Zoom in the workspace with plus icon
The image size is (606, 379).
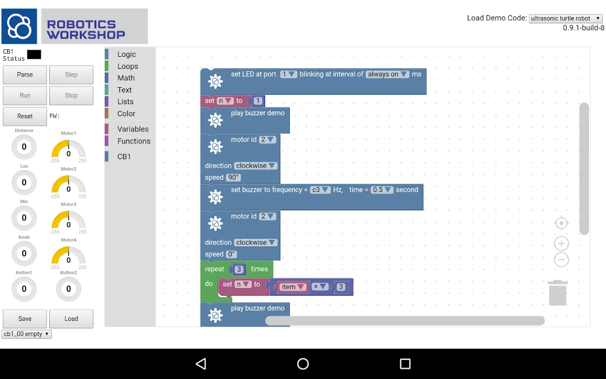coord(561,244)
